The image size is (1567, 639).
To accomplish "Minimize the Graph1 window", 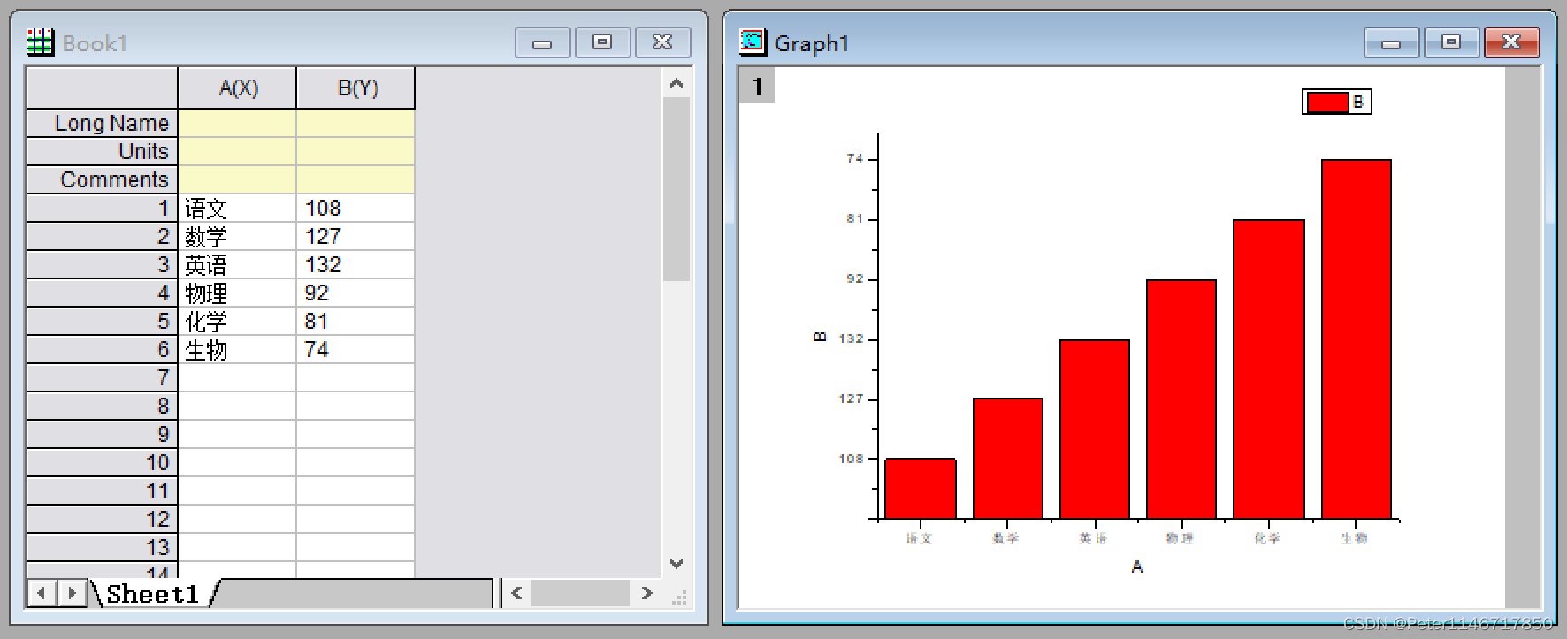I will tap(1391, 42).
